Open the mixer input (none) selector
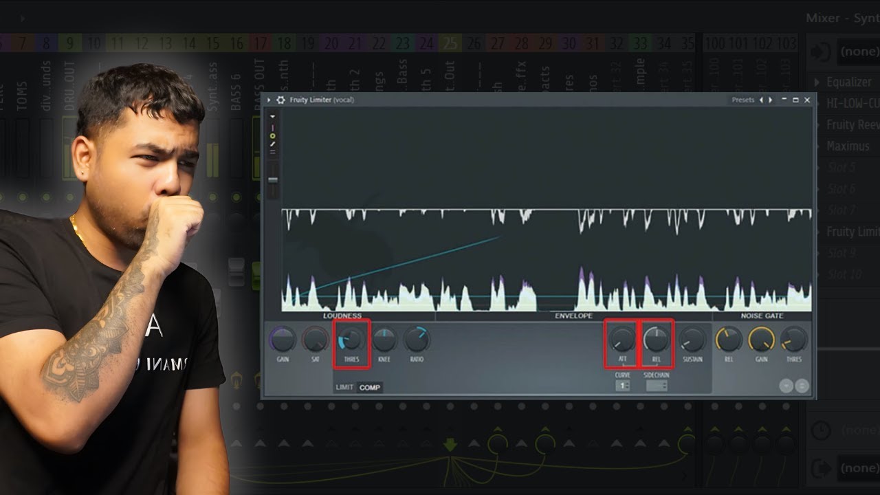The width and height of the screenshot is (880, 495). click(x=859, y=52)
